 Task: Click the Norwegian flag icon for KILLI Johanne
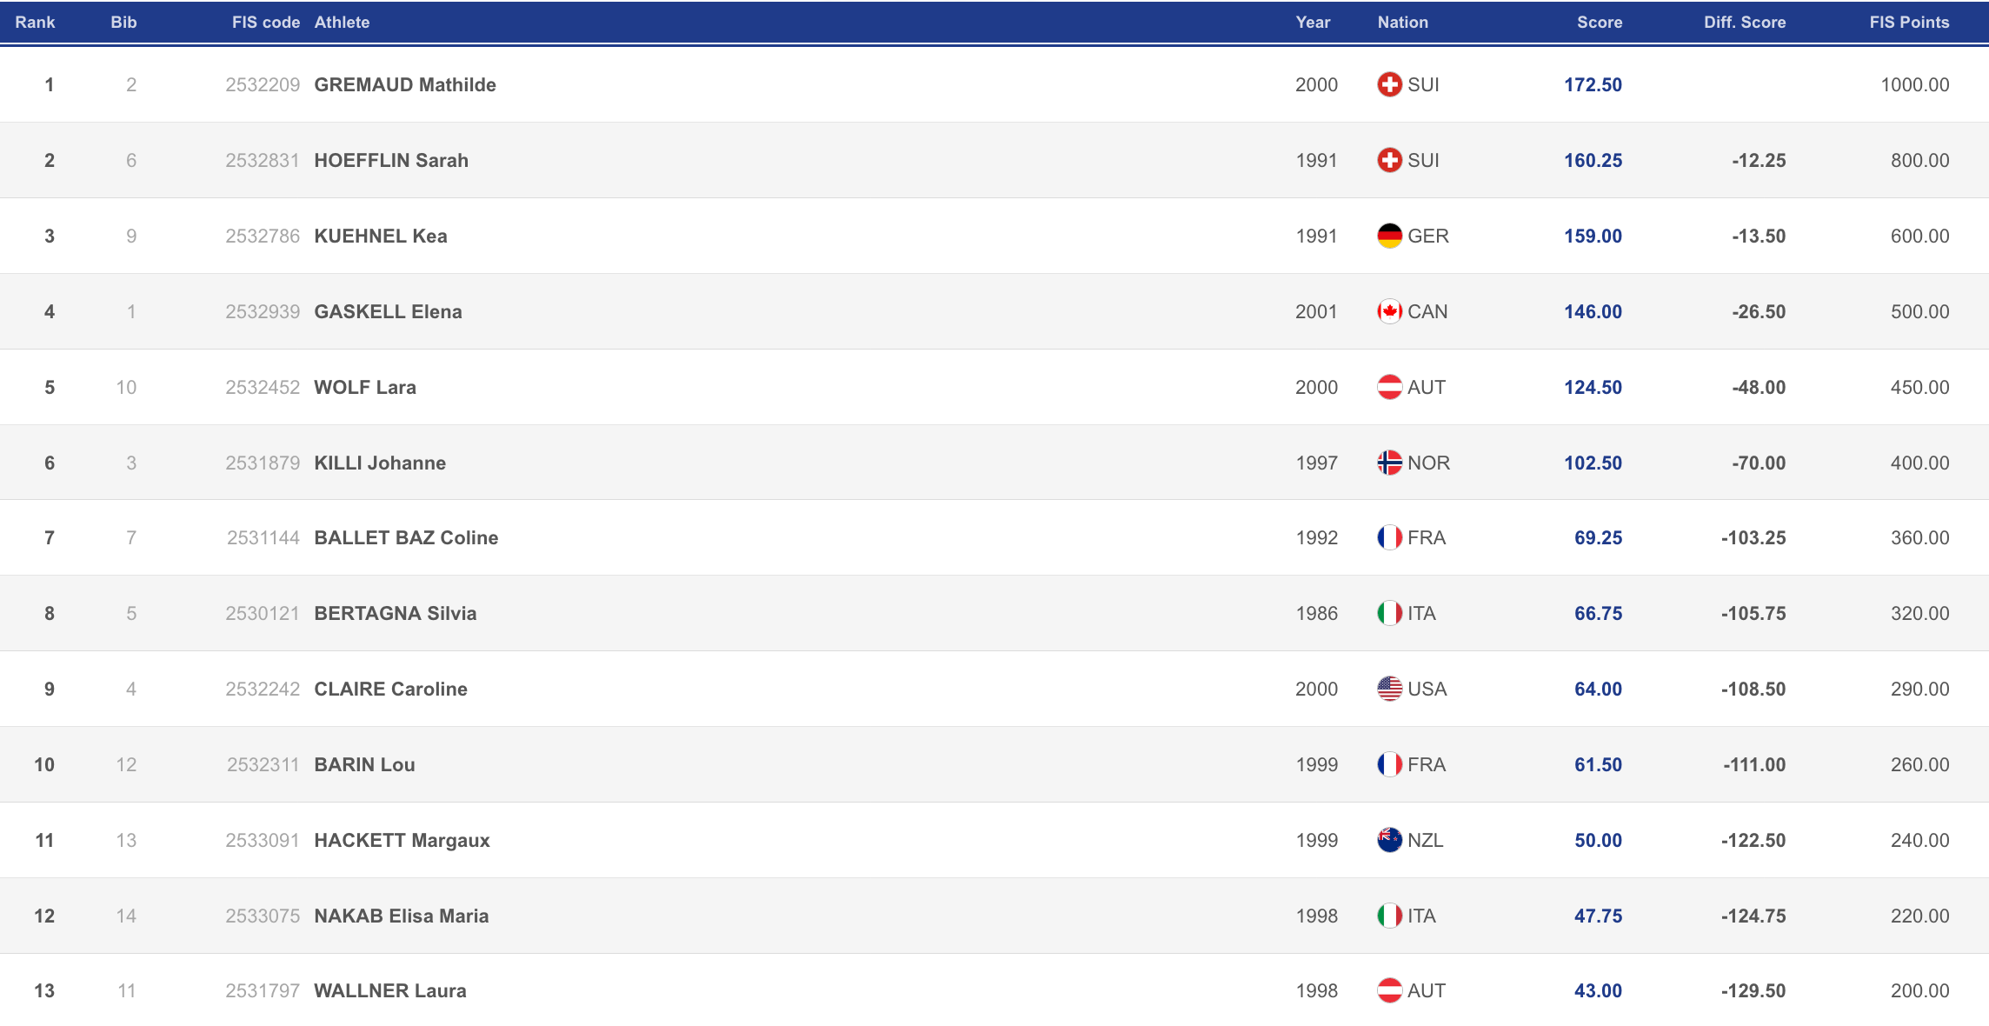click(1389, 463)
